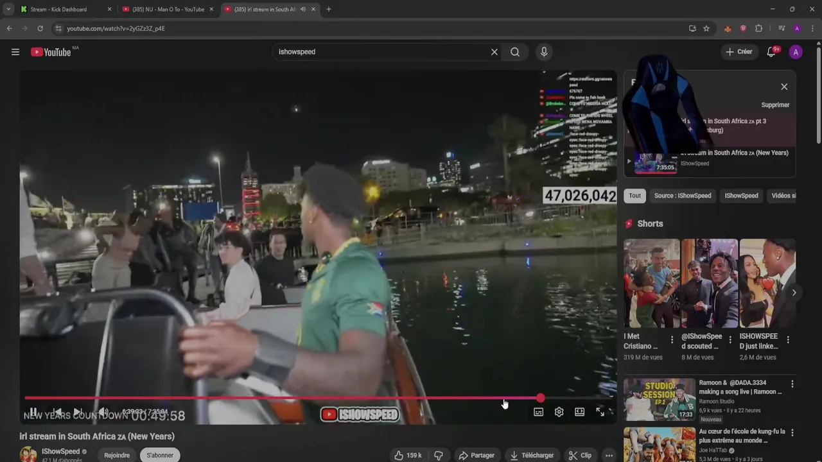Go back in browser history

[x=9, y=28]
